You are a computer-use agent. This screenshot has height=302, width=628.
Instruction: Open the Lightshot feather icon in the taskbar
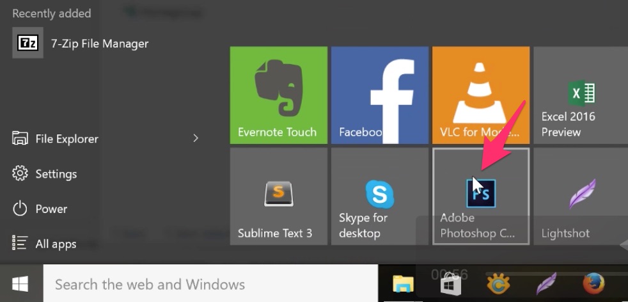546,283
